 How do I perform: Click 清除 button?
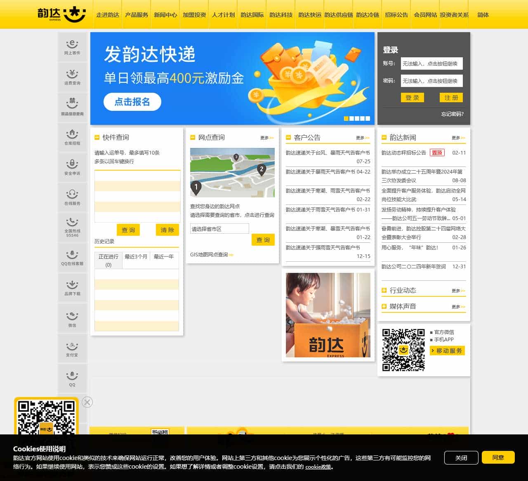click(x=167, y=230)
